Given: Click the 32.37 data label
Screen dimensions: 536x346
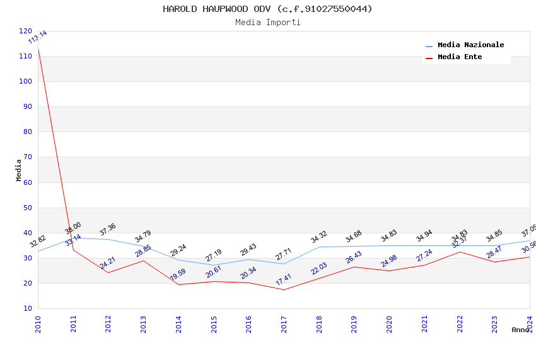Looking at the screenshot, I should (x=460, y=242).
